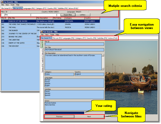Select row SHADOW OF THE SWORD

[x=50, y=21]
